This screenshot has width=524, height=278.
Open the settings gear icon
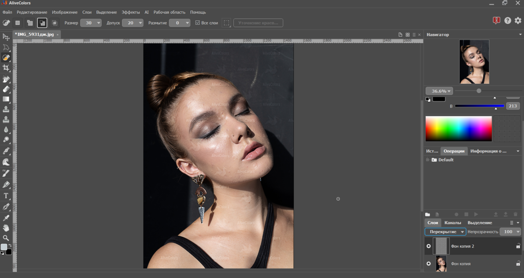(518, 20)
